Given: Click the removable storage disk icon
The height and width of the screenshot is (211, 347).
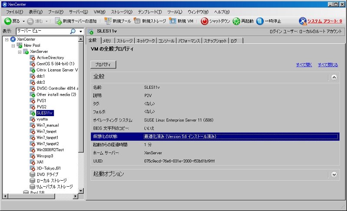Looking at the screenshot, I should coord(32,187).
